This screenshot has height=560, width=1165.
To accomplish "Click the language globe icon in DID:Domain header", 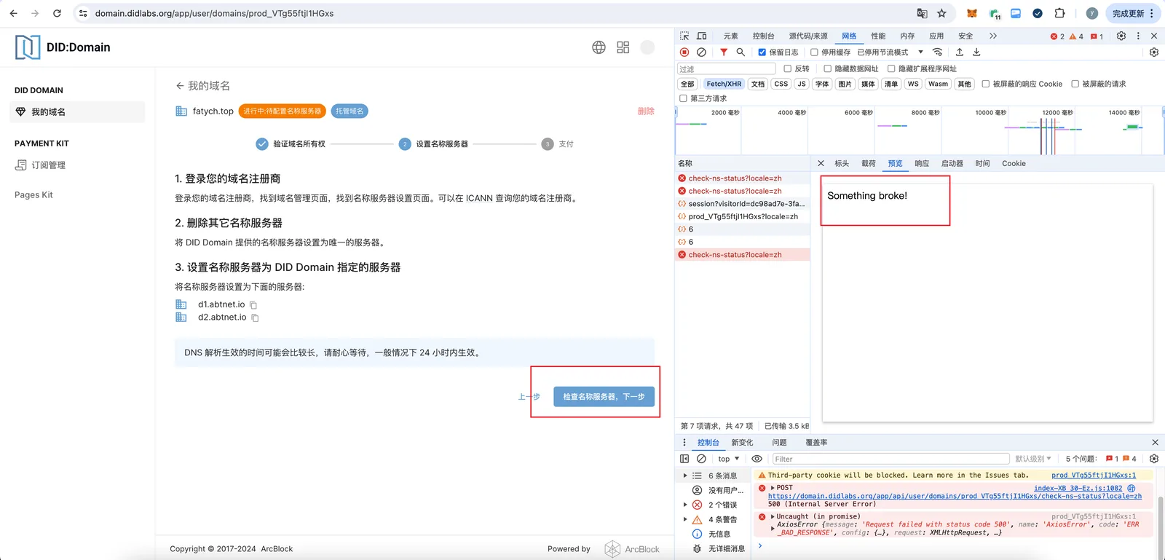I will pyautogui.click(x=599, y=47).
